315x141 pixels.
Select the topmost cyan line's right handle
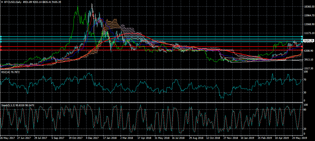point(302,37)
